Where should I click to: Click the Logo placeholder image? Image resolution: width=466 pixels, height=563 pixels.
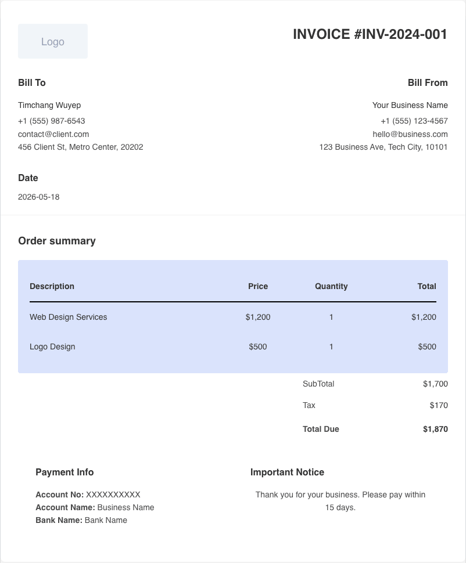(53, 41)
